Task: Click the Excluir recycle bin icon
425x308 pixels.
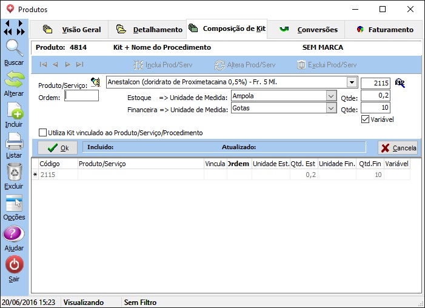Action: click(x=14, y=173)
